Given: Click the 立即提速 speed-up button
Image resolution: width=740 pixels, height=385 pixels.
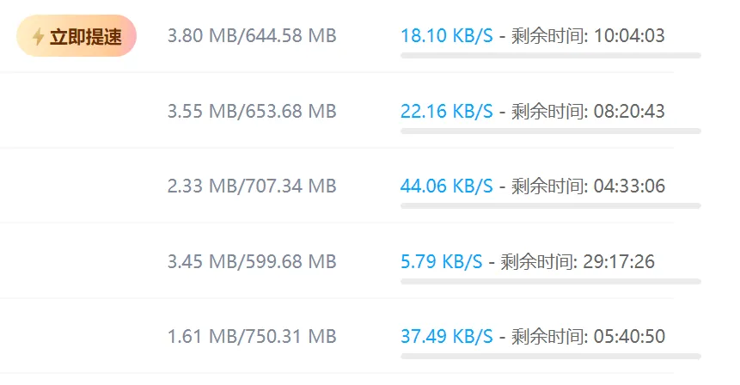Looking at the screenshot, I should pos(76,36).
